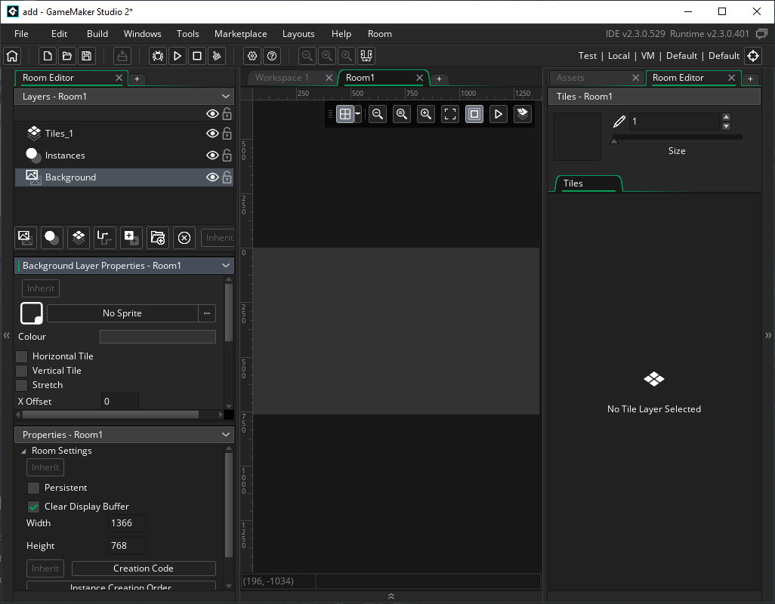Reset room zoom in the canvas toolbar
The height and width of the screenshot is (604, 775).
point(402,114)
